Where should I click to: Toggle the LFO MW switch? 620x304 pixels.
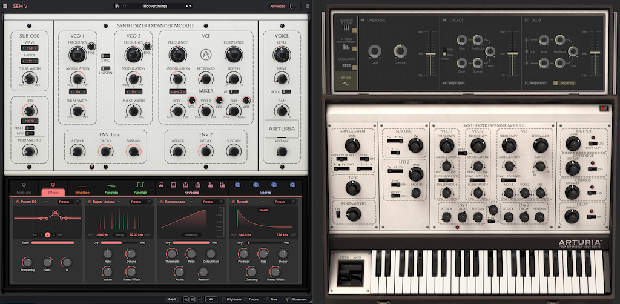30,134
